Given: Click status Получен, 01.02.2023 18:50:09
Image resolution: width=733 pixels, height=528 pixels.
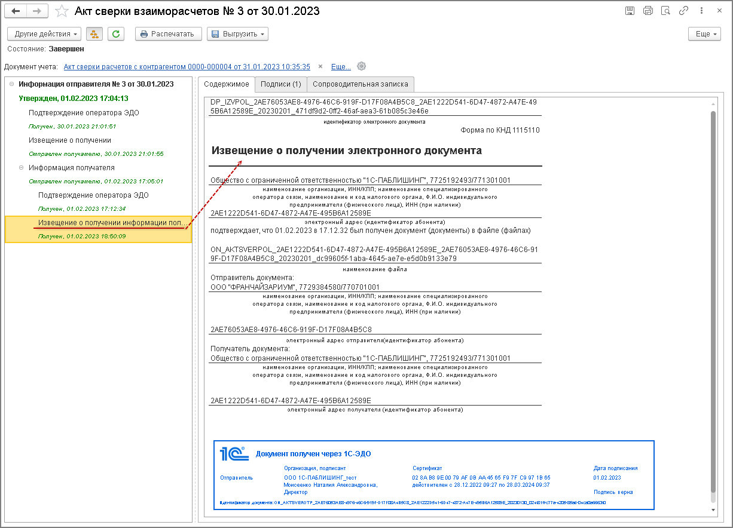Looking at the screenshot, I should 81,237.
